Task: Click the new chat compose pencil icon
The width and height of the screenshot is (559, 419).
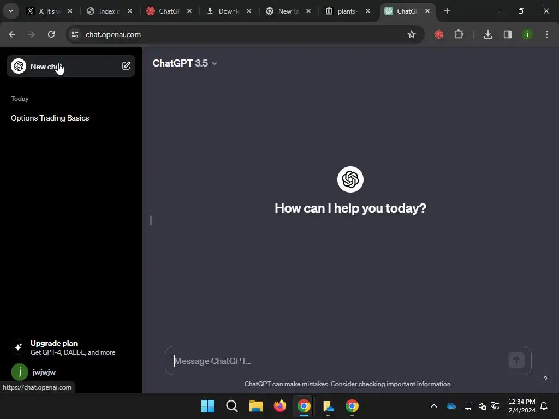Action: tap(126, 66)
